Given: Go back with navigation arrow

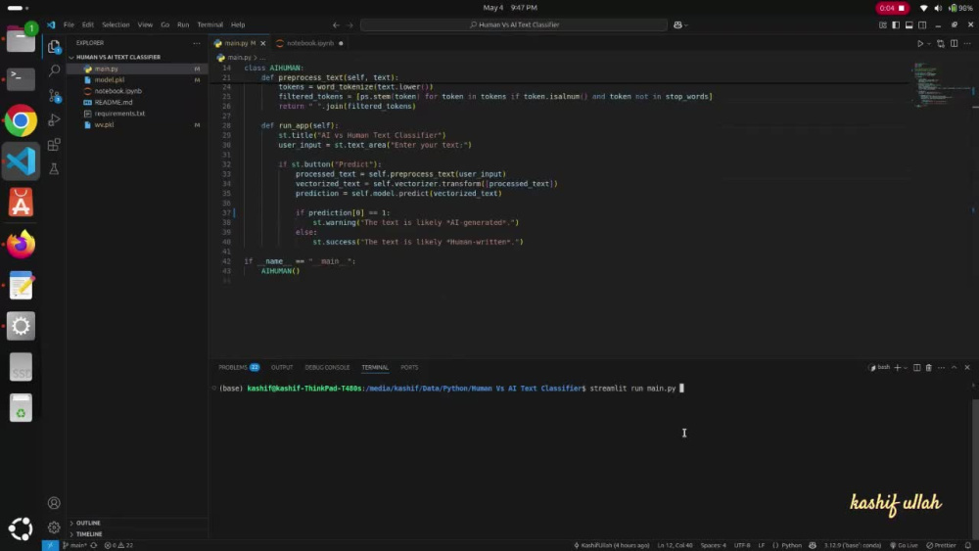Looking at the screenshot, I should click(336, 25).
